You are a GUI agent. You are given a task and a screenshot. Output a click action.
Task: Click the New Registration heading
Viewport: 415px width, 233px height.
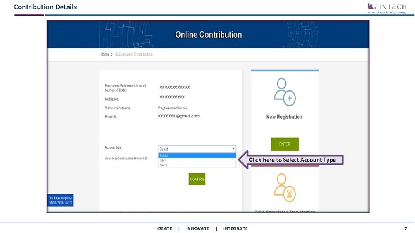[284, 117]
